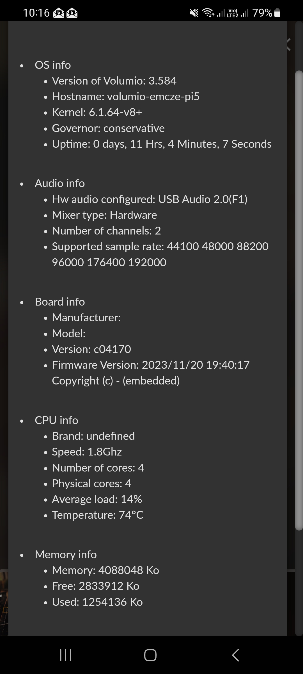Tap the clock showing 10:16
Image resolution: width=303 pixels, height=674 pixels.
pyautogui.click(x=36, y=13)
